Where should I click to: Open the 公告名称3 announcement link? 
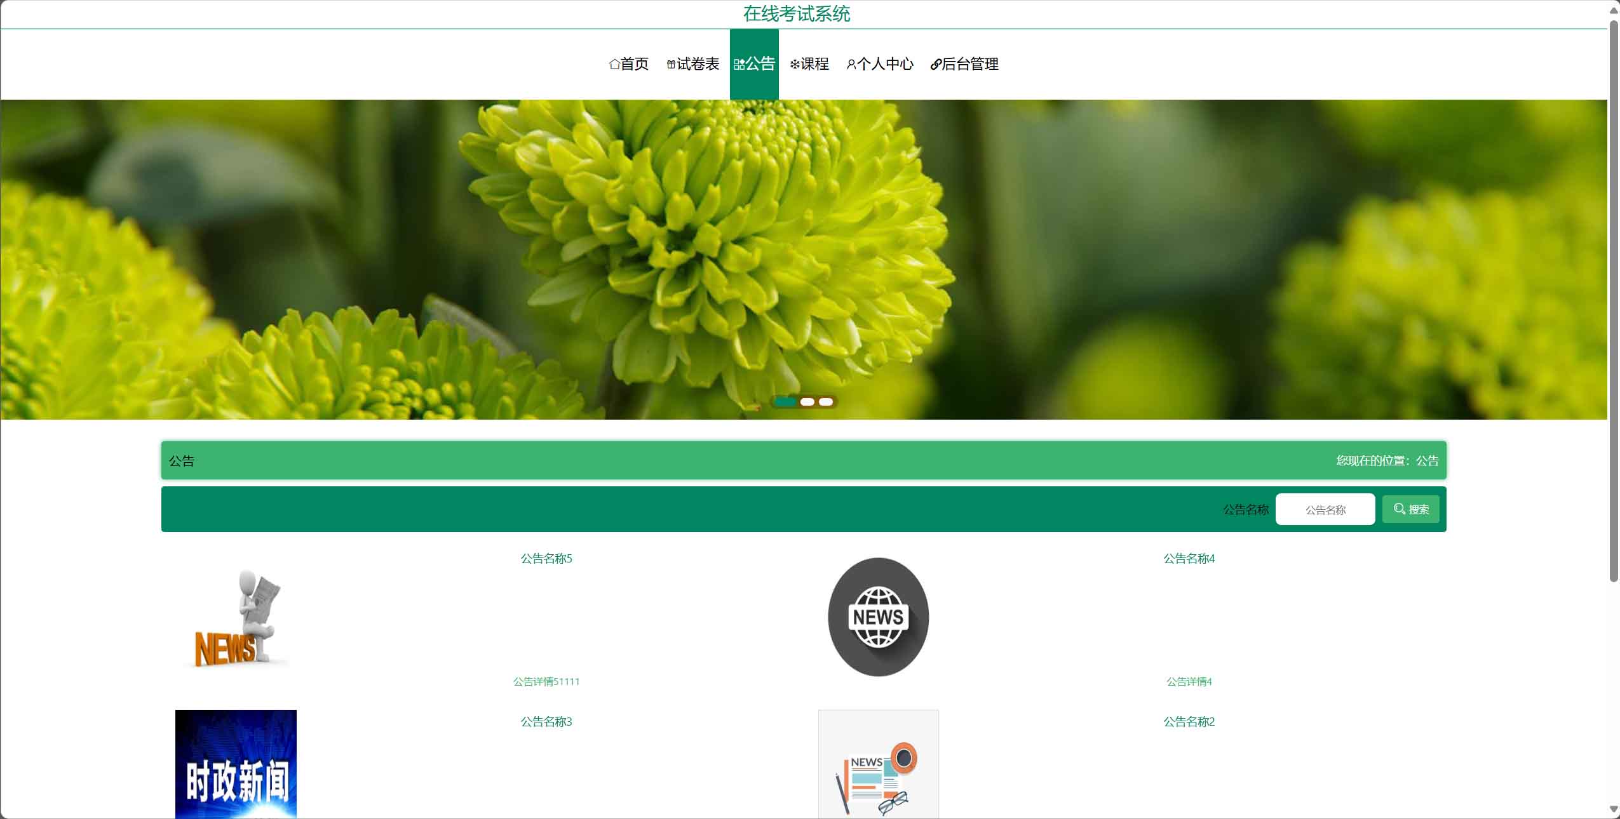(546, 722)
